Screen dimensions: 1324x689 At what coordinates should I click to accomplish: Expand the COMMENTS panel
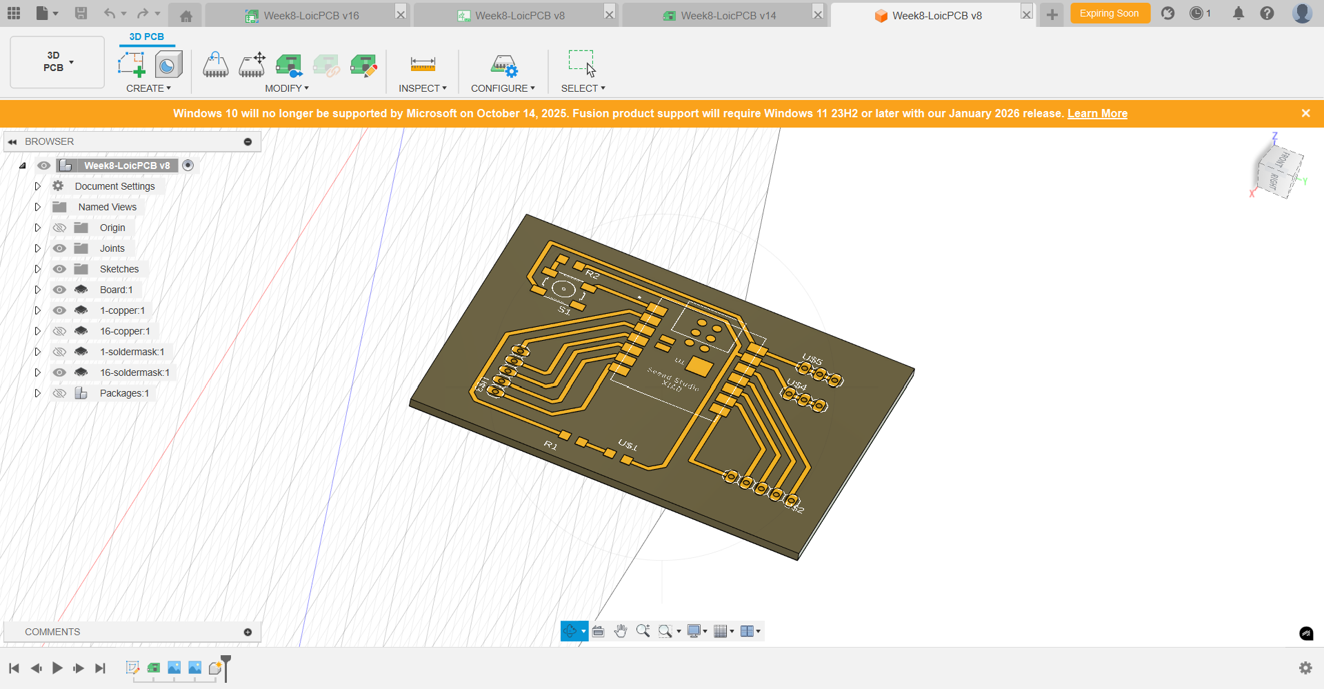pyautogui.click(x=248, y=632)
